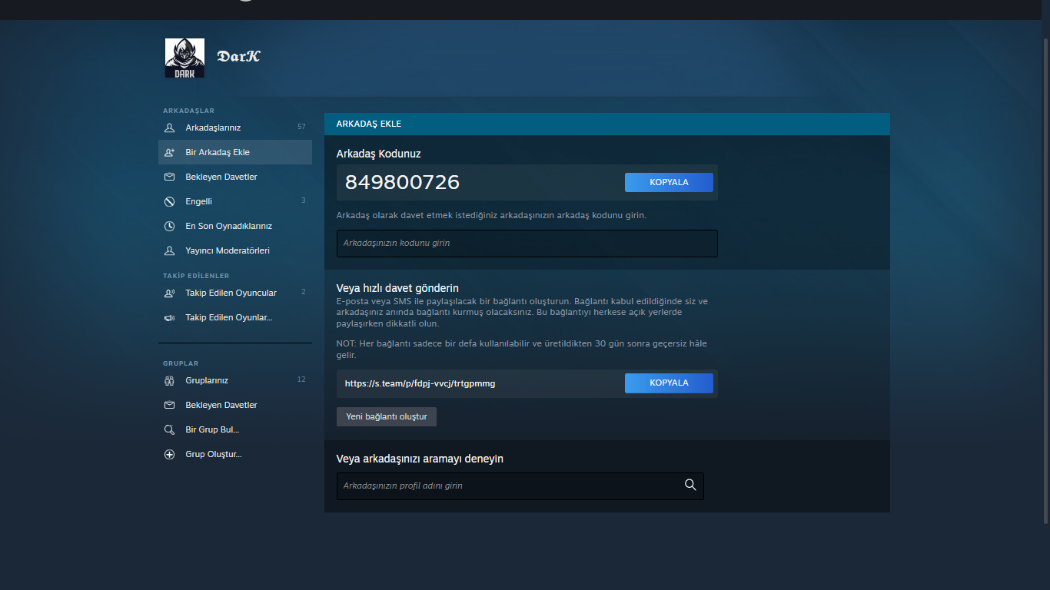Click the s.team invite link text
Viewport: 1050px width, 590px height.
click(x=420, y=383)
